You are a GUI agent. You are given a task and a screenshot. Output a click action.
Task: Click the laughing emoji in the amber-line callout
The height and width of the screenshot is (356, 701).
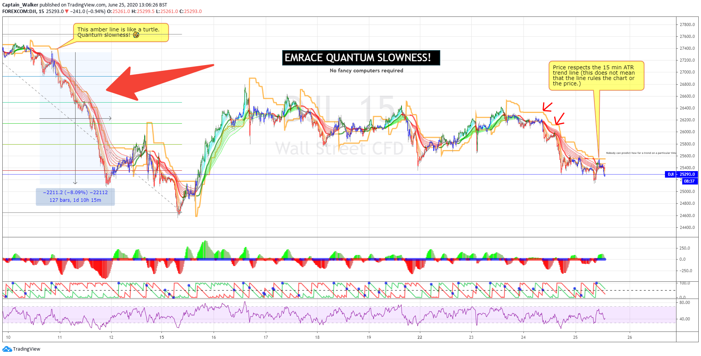(x=136, y=35)
